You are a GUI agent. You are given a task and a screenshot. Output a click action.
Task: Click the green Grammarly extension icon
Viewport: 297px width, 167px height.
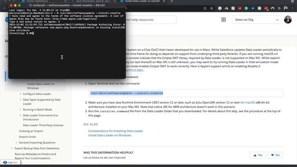coord(246,8)
